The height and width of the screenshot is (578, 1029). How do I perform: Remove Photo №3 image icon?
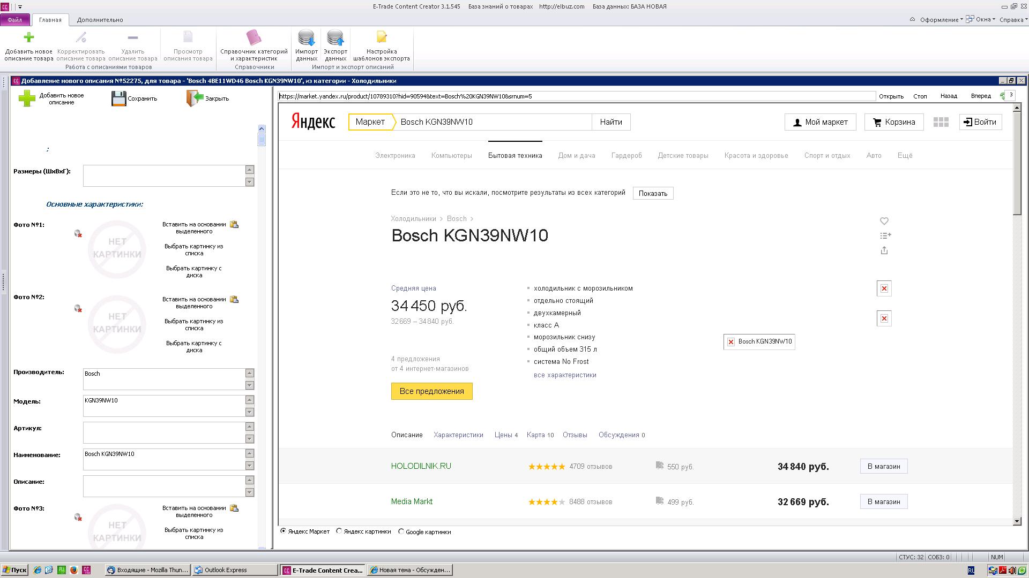[78, 518]
